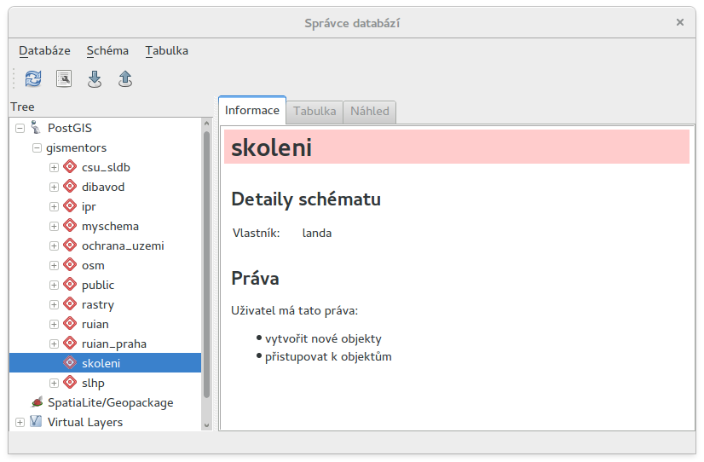Open the SQL window toolbar icon
The width and height of the screenshot is (704, 462).
[x=64, y=78]
